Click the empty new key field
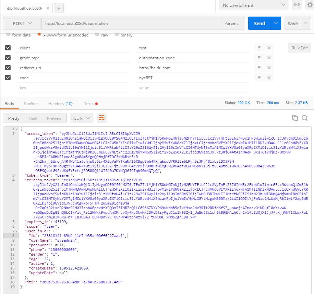The image size is (314, 294). coord(73,88)
